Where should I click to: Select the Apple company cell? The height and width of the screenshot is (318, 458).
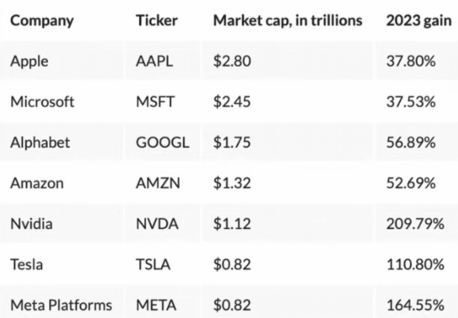29,61
